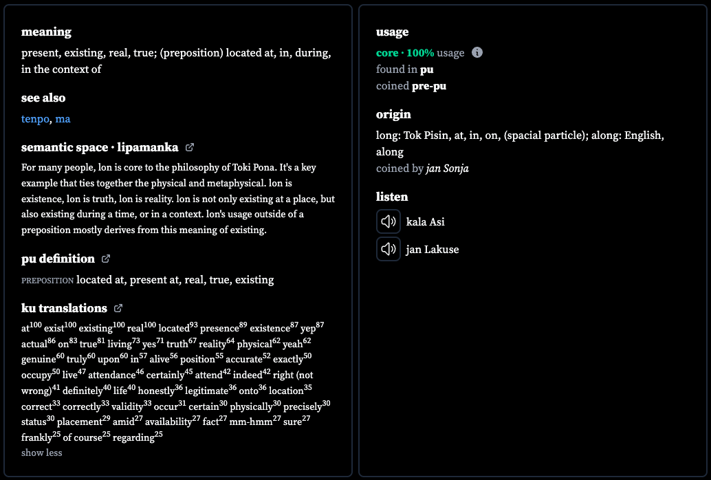
Task: Collapse translations with show less
Action: [42, 452]
